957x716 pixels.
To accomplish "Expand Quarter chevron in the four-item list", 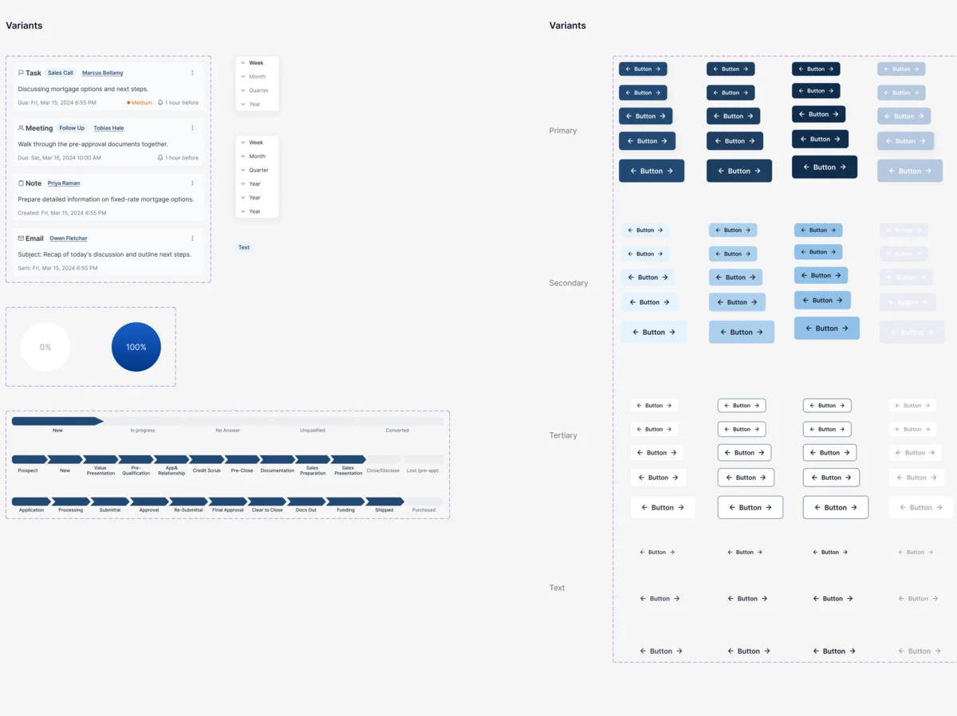I will click(x=243, y=90).
